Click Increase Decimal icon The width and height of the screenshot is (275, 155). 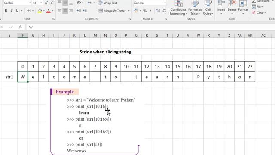click(158, 11)
